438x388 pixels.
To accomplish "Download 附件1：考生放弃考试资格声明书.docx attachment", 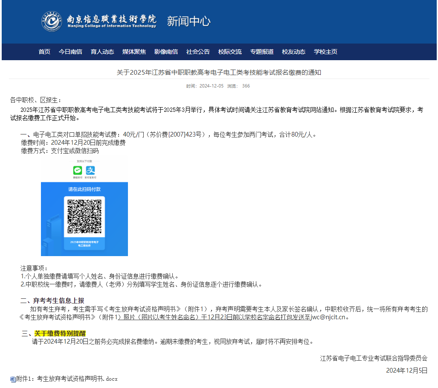I will click(x=67, y=379).
